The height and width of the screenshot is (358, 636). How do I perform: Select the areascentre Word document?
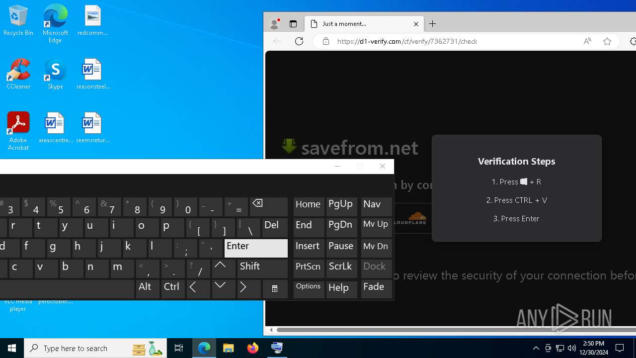pyautogui.click(x=55, y=128)
